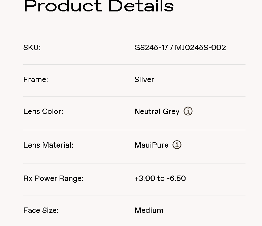Select the GS245-17 SKU code
The image size is (262, 226).
point(151,48)
